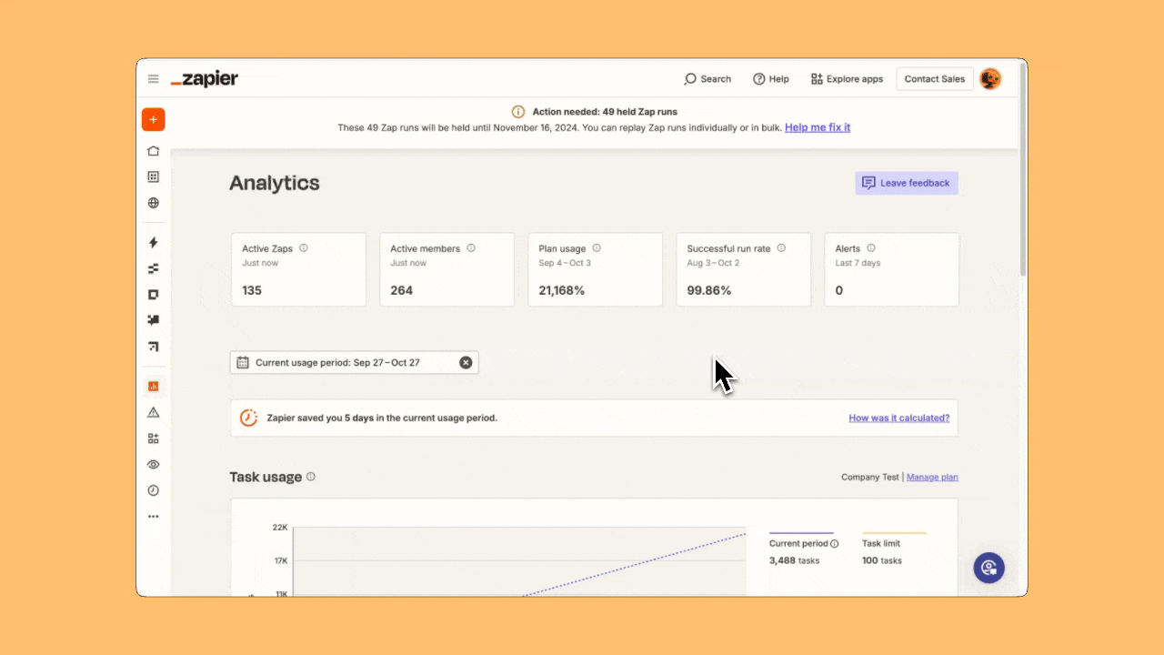The image size is (1164, 655).
Task: Go to Home in sidebar
Action: point(153,151)
